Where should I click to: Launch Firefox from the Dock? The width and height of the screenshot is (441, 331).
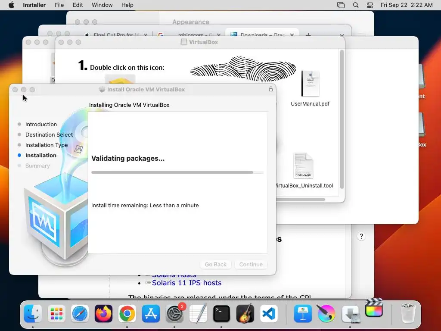[103, 313]
